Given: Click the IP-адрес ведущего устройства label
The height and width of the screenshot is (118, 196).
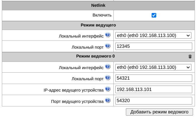Looking at the screenshot, I should point(73,90).
